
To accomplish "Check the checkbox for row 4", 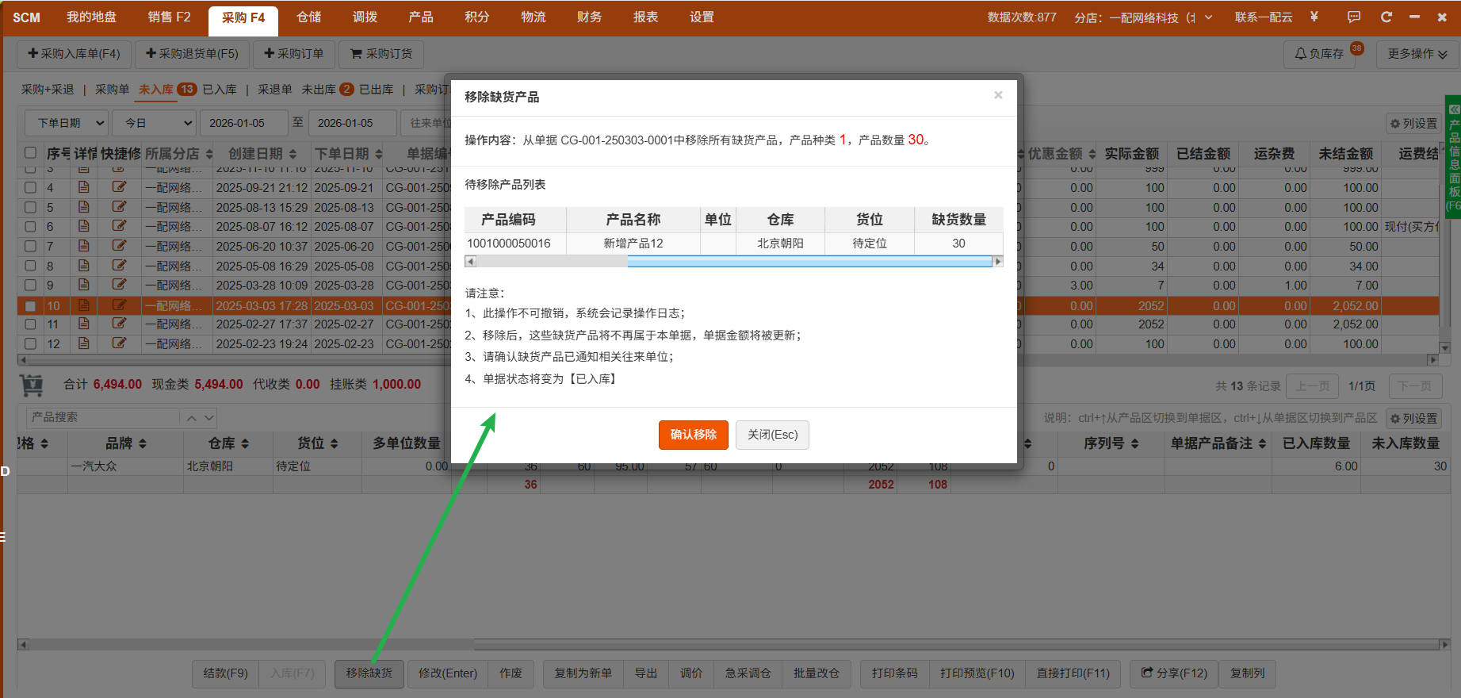I will pyautogui.click(x=30, y=188).
